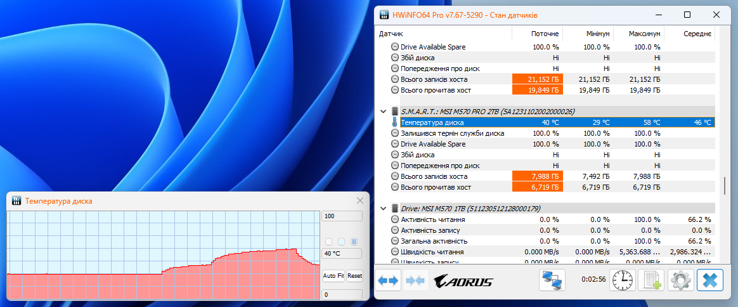Click the 29 °C minimum temperature cell

click(x=588, y=122)
